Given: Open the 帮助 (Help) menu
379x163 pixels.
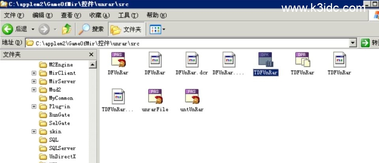Looking at the screenshot, I should coord(156,15).
